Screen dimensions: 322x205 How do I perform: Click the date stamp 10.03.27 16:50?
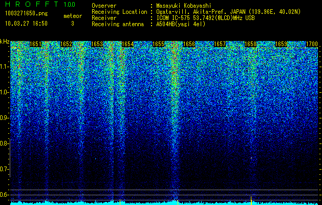26,24
